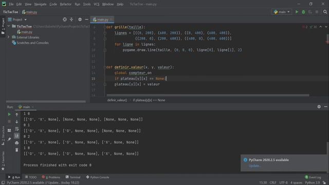The image size is (329, 185).
Task: Clear all console output with trash icon
Action: coord(17,150)
